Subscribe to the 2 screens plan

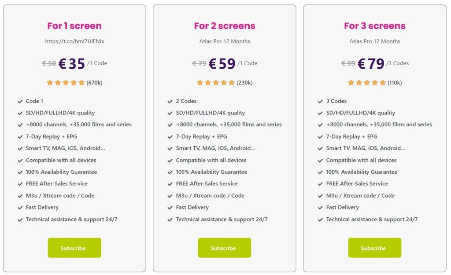(225, 248)
